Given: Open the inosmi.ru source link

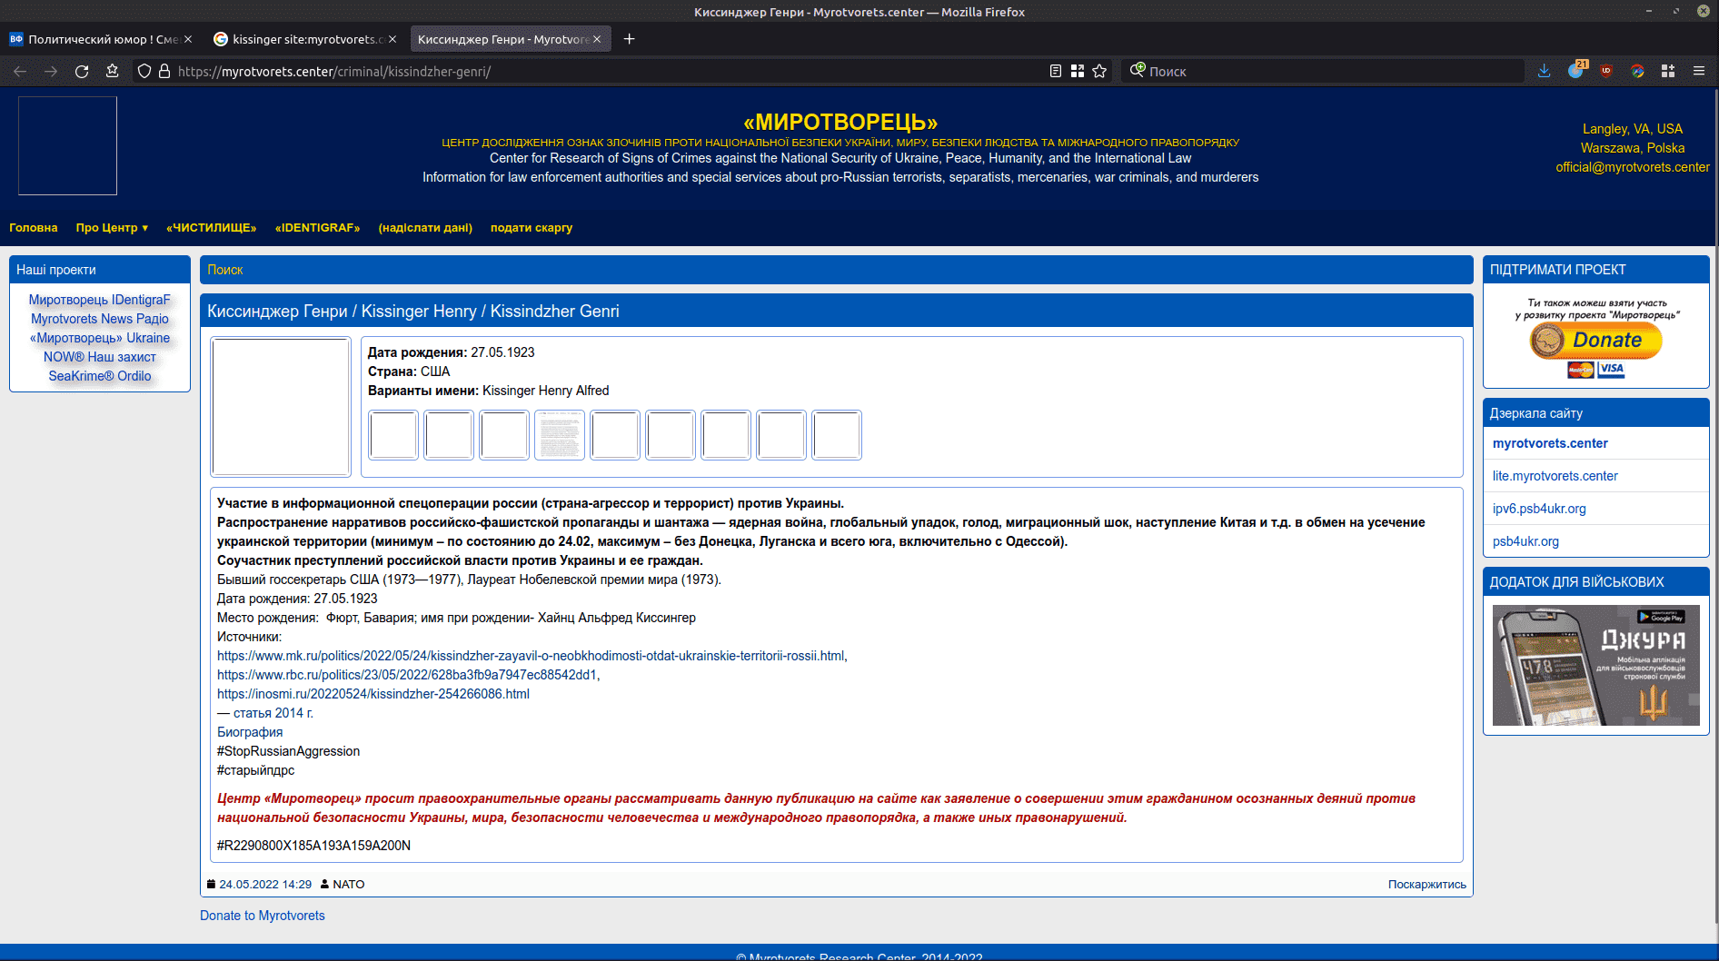Looking at the screenshot, I should 373,694.
